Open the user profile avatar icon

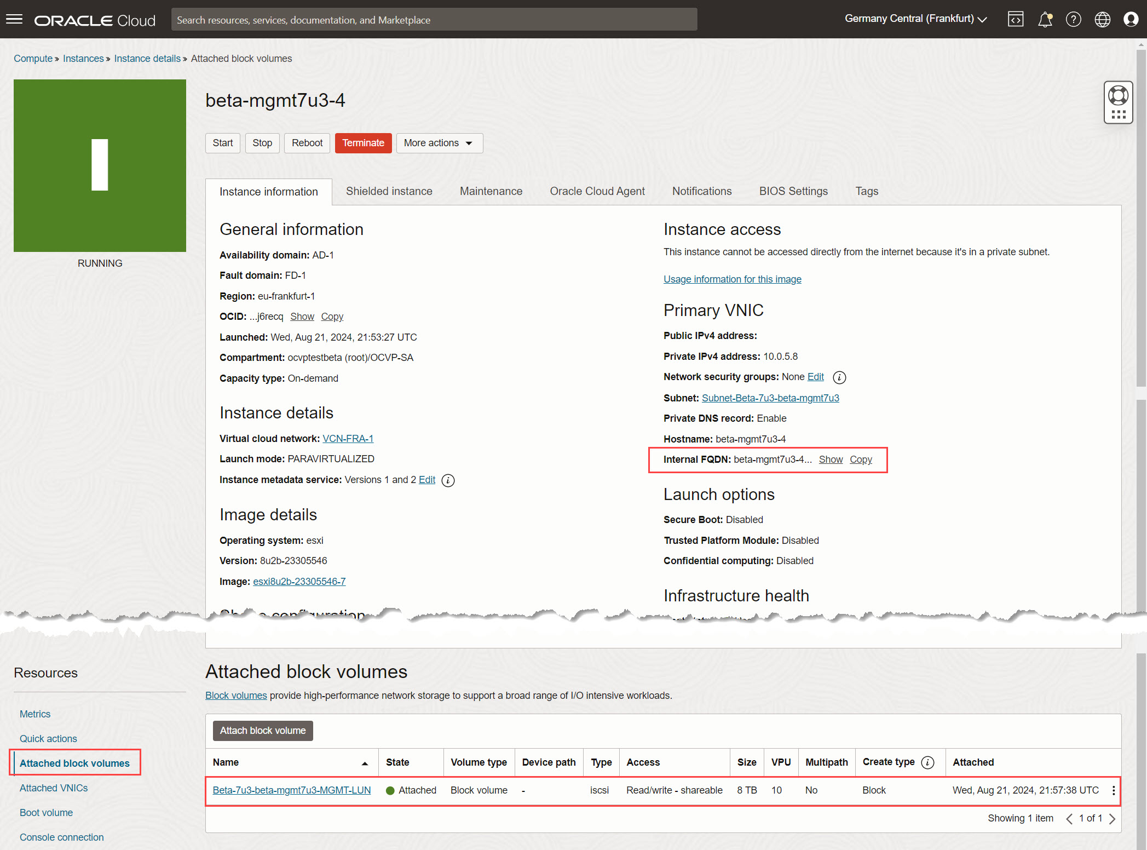pos(1131,20)
